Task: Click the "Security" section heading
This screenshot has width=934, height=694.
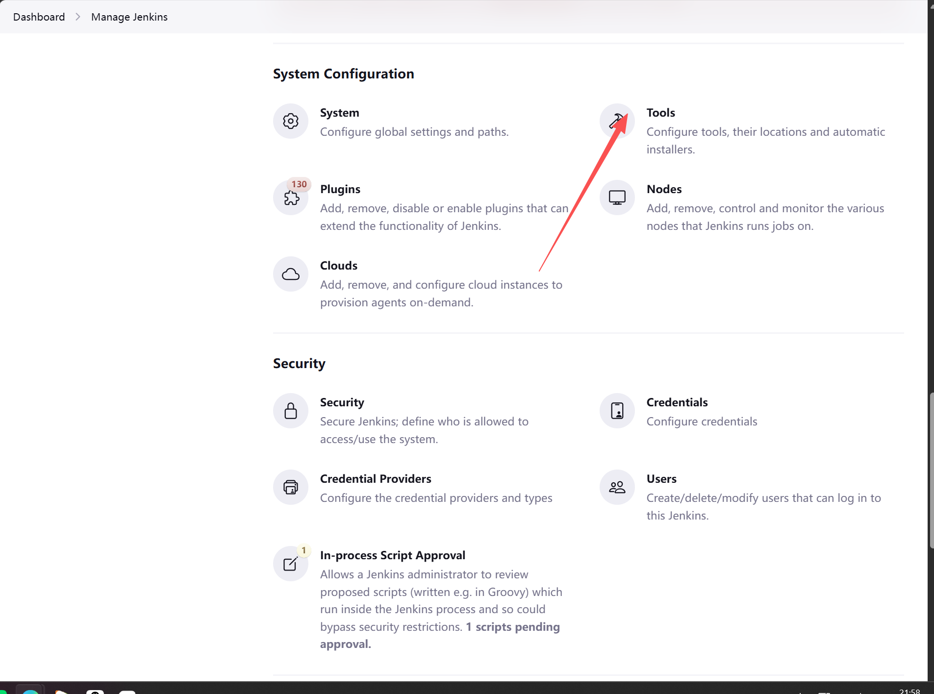Action: tap(299, 363)
